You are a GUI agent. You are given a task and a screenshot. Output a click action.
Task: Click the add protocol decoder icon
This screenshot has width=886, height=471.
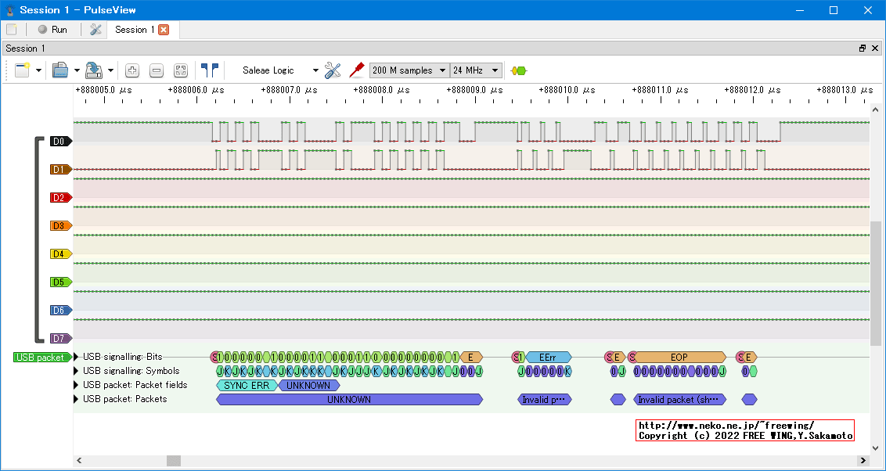[518, 70]
